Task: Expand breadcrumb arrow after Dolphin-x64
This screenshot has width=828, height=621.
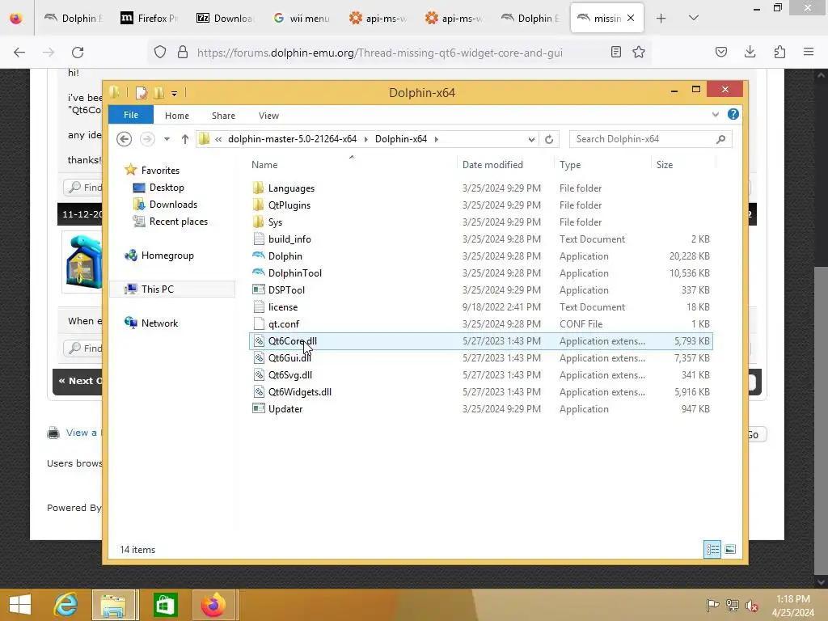Action: tap(436, 139)
